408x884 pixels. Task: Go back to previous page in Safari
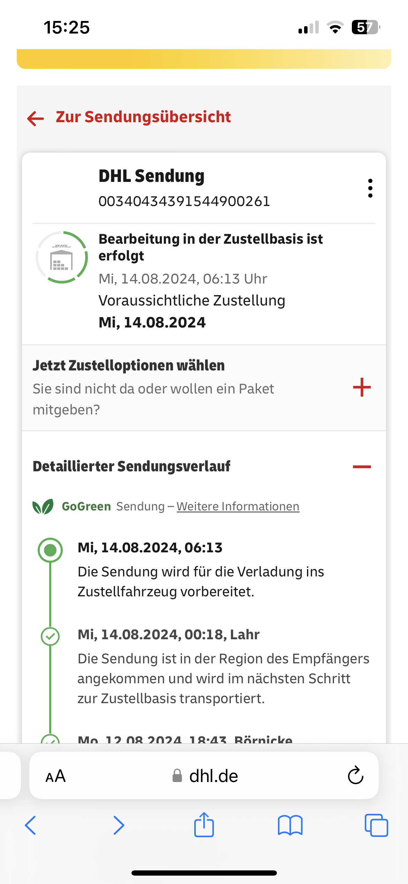pos(31,825)
